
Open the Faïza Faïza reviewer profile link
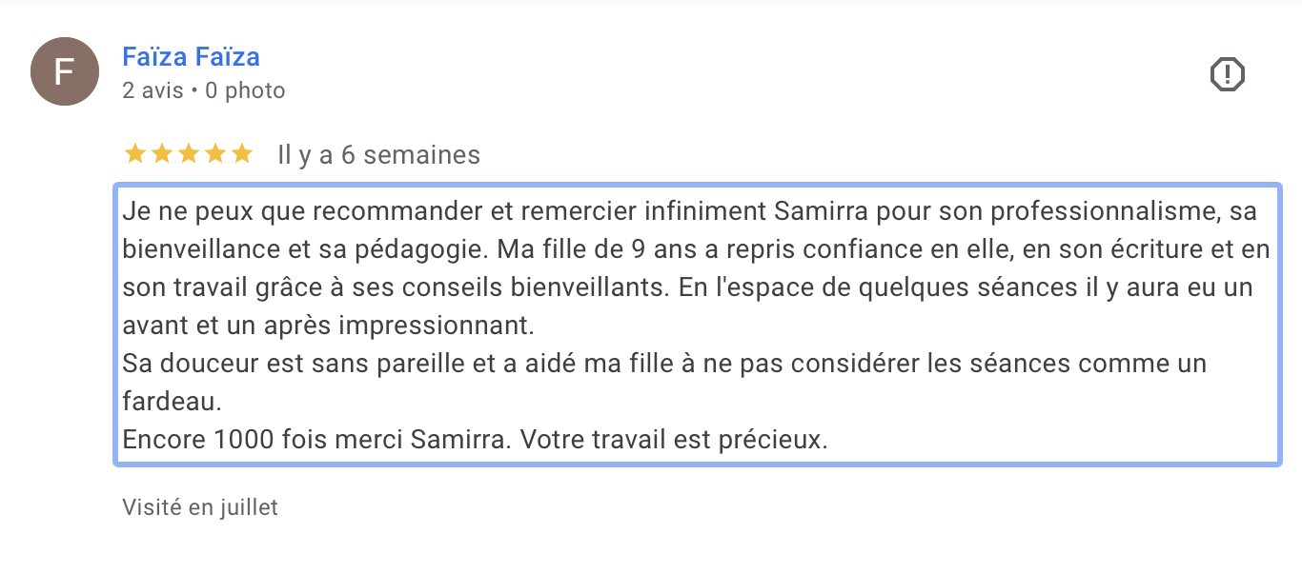click(x=191, y=57)
